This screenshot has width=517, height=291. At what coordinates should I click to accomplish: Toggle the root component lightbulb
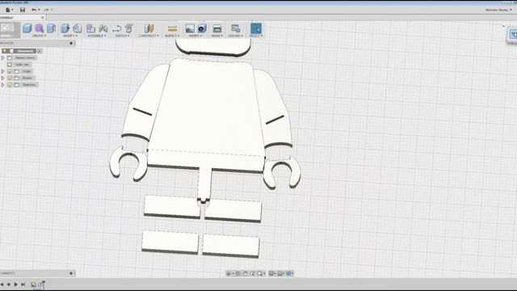pyautogui.click(x=5, y=51)
